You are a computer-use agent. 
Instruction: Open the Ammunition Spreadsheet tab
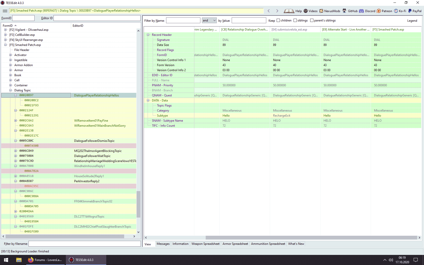(x=268, y=244)
